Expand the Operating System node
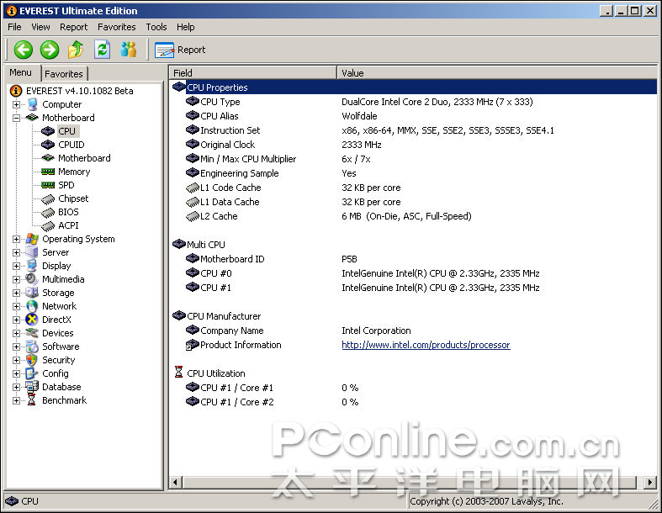Image resolution: width=662 pixels, height=513 pixels. 16,239
